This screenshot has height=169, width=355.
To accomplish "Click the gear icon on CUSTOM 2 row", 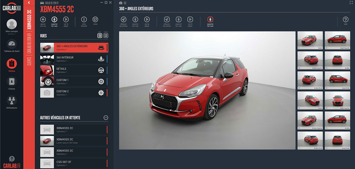I will (x=101, y=93).
